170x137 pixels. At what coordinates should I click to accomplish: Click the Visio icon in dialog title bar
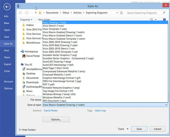pyautogui.click(x=19, y=6)
